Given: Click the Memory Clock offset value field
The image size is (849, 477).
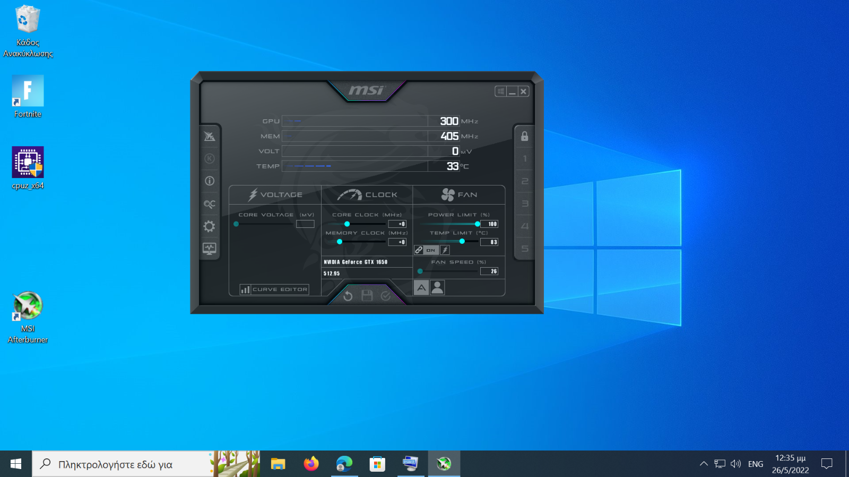Looking at the screenshot, I should [x=397, y=242].
